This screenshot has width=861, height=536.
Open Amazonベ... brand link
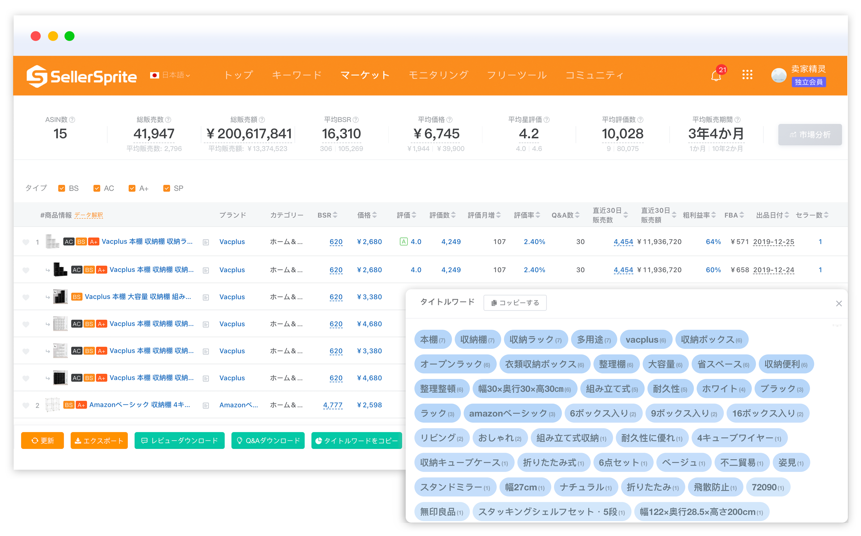239,405
